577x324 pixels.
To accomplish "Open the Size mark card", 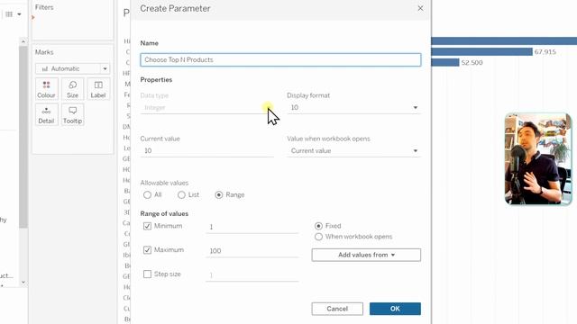I will click(x=72, y=89).
